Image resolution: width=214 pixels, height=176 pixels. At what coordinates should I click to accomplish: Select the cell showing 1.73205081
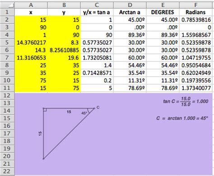(97, 58)
